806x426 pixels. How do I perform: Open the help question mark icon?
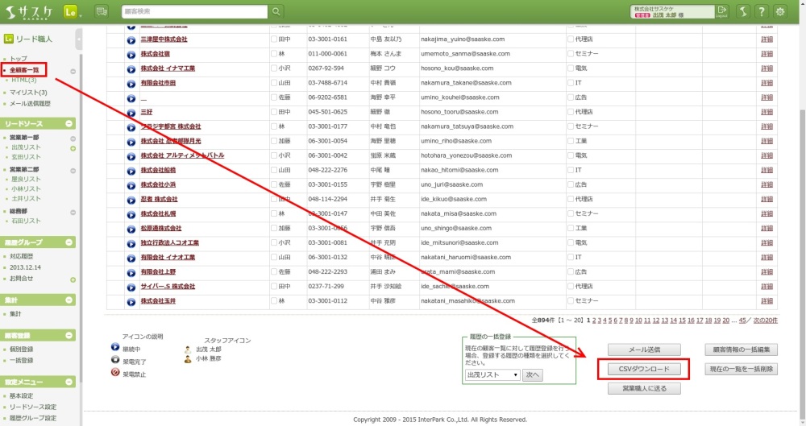761,11
